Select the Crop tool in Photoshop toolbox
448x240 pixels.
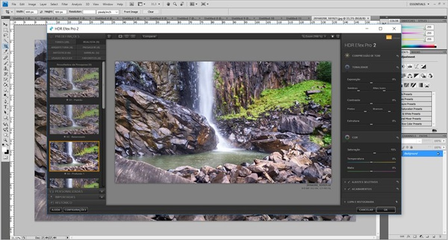[x=6, y=46]
